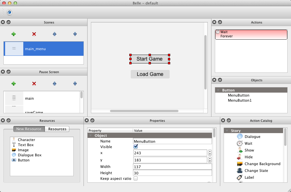
Task: Edit the Height field value 30
Action: point(172,173)
